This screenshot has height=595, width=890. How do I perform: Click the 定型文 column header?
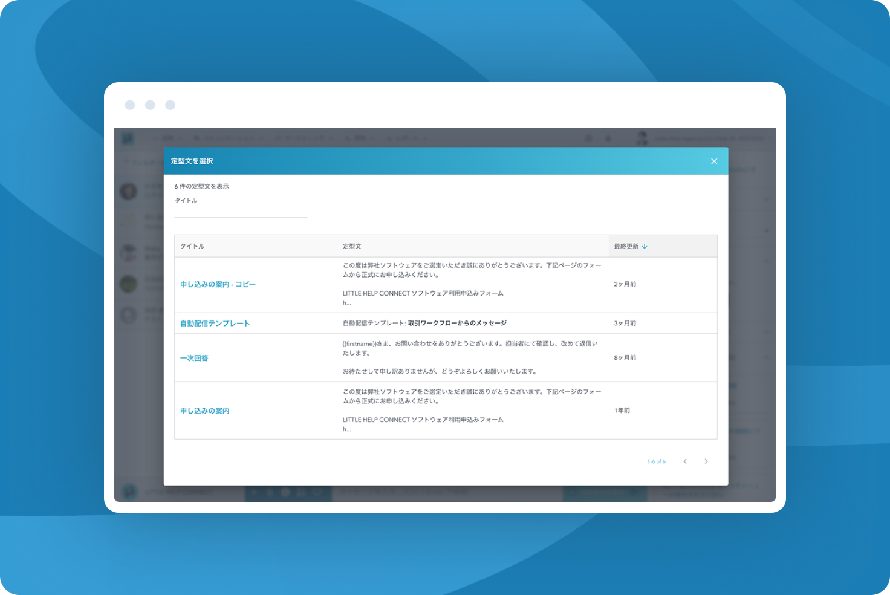(x=352, y=247)
